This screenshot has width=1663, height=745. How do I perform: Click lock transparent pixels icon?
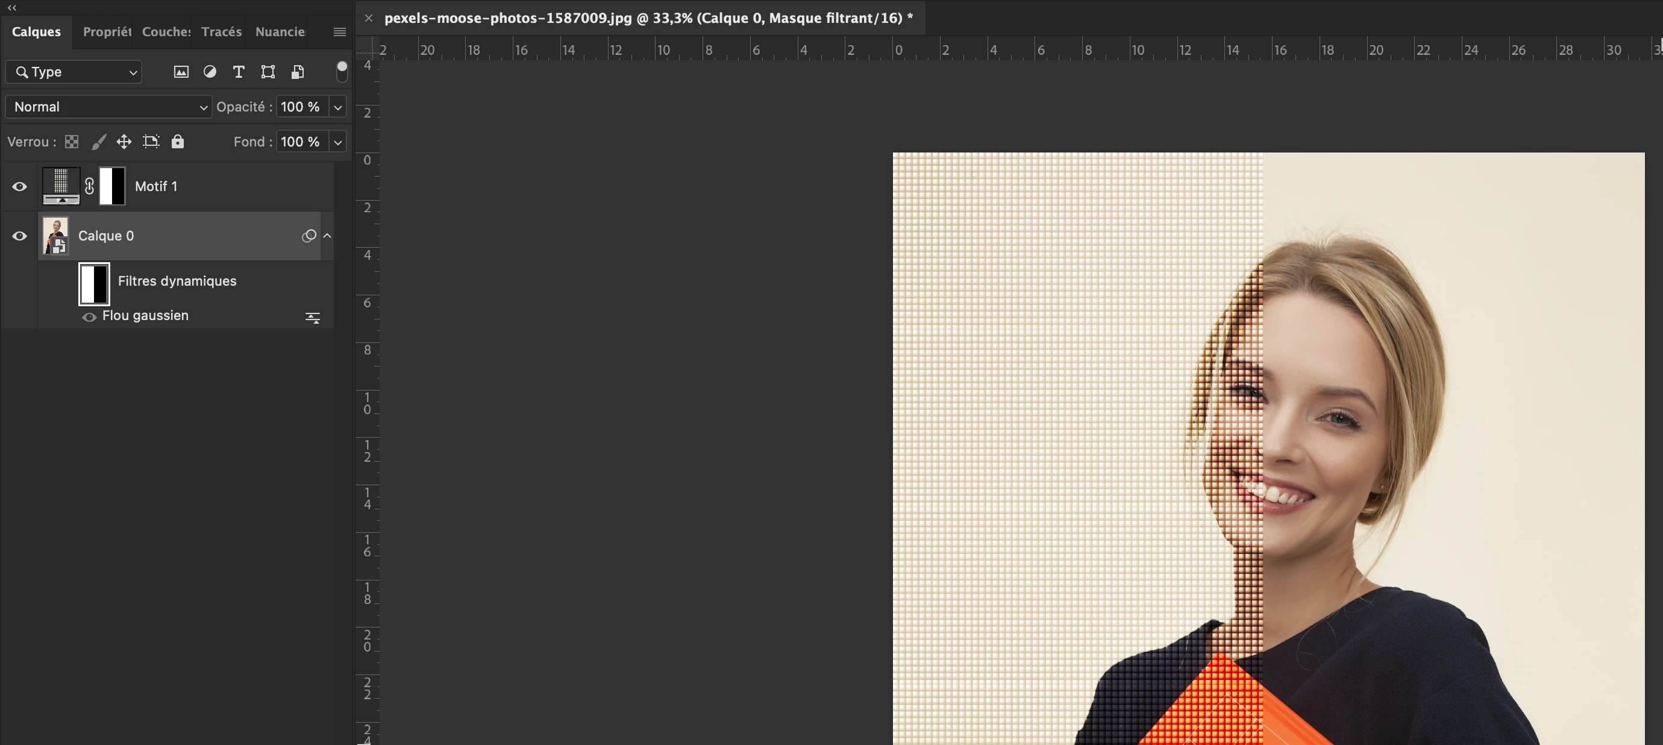point(72,142)
